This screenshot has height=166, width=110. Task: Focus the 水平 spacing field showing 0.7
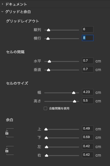[88, 61]
